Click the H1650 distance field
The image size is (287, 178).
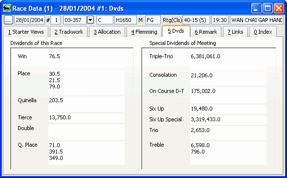click(x=125, y=20)
